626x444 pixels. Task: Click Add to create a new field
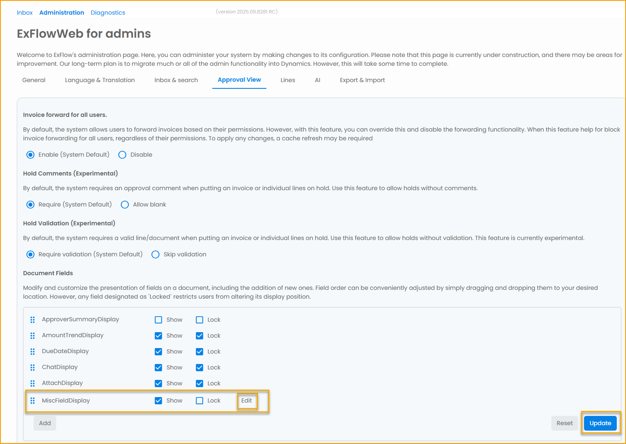click(44, 423)
